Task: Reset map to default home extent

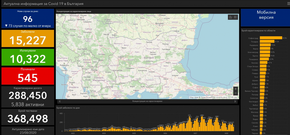Action: [x=231, y=17]
